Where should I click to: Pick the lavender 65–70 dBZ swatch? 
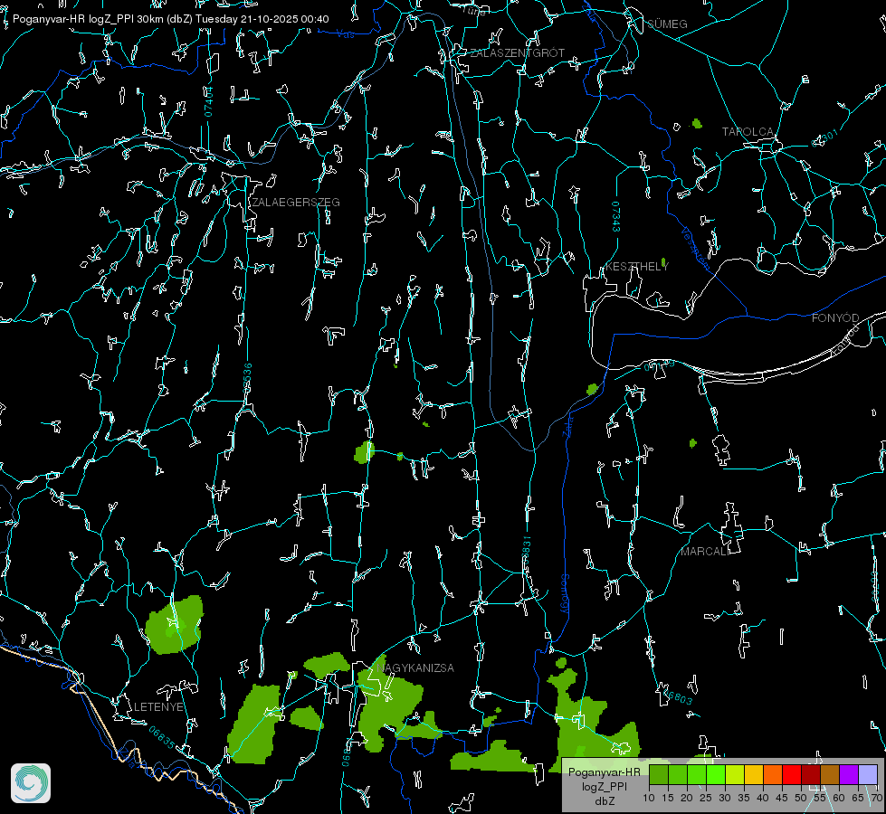tap(867, 774)
